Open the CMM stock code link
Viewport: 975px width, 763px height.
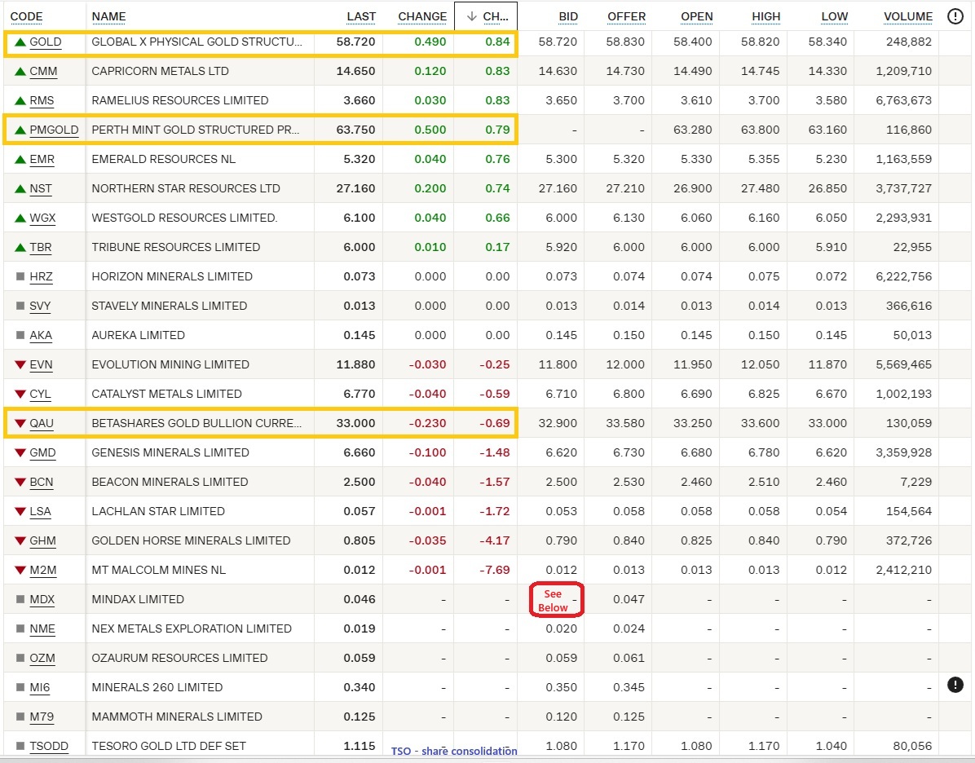click(x=43, y=71)
